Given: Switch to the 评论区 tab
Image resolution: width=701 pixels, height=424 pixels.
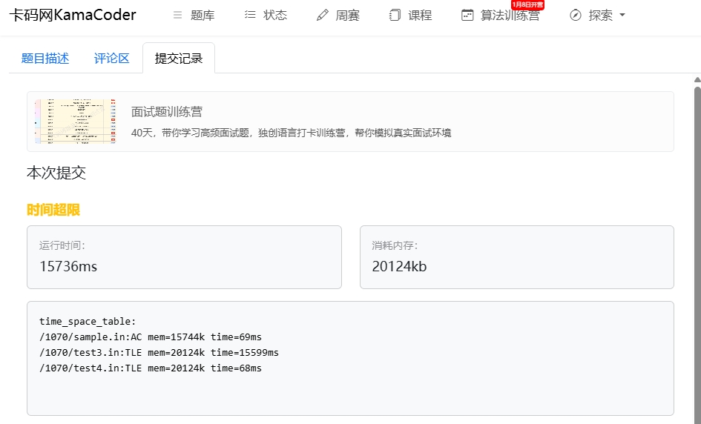Looking at the screenshot, I should click(112, 58).
